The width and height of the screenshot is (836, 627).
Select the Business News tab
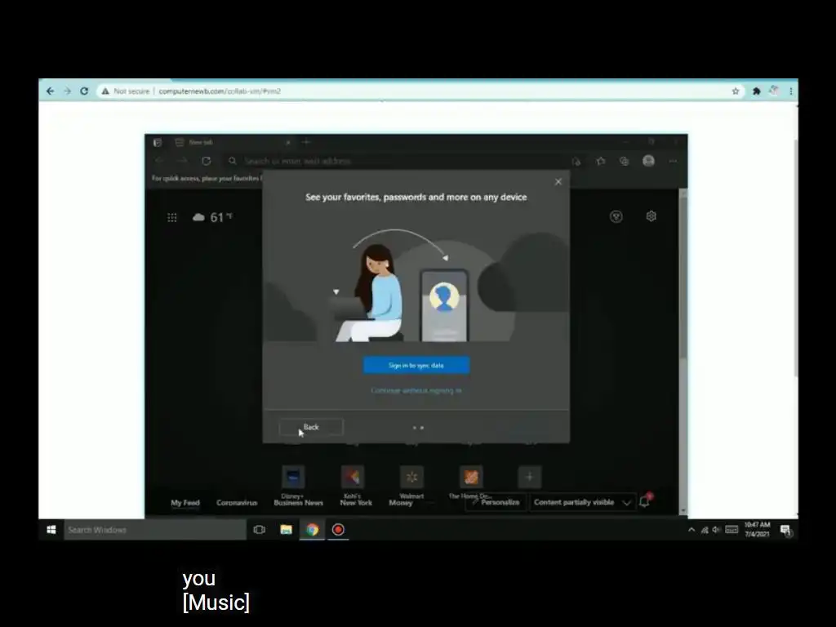point(299,503)
